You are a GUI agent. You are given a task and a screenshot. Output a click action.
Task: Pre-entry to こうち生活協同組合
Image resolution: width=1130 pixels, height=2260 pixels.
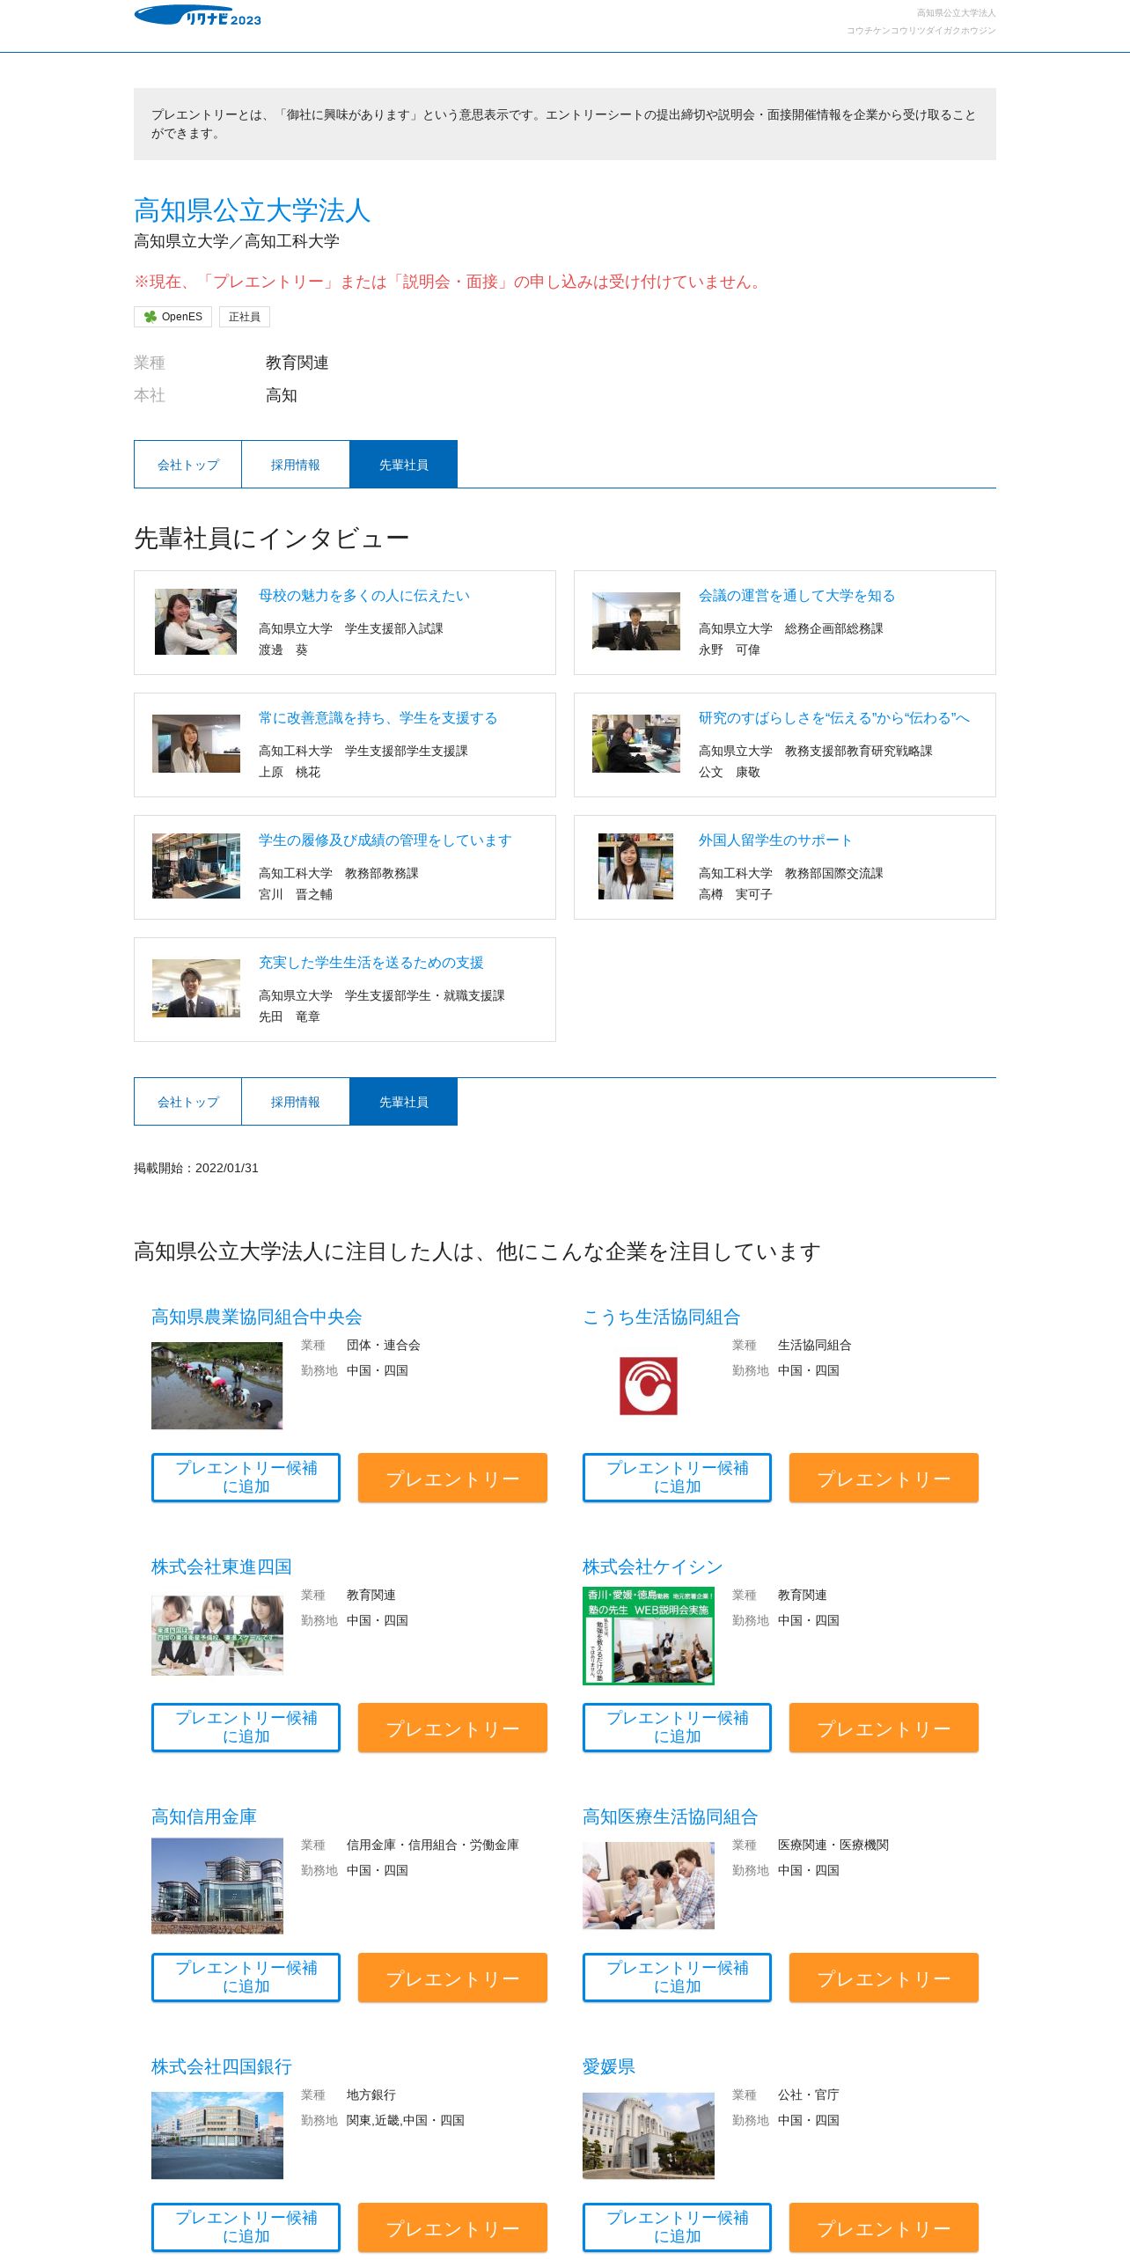(x=884, y=1478)
